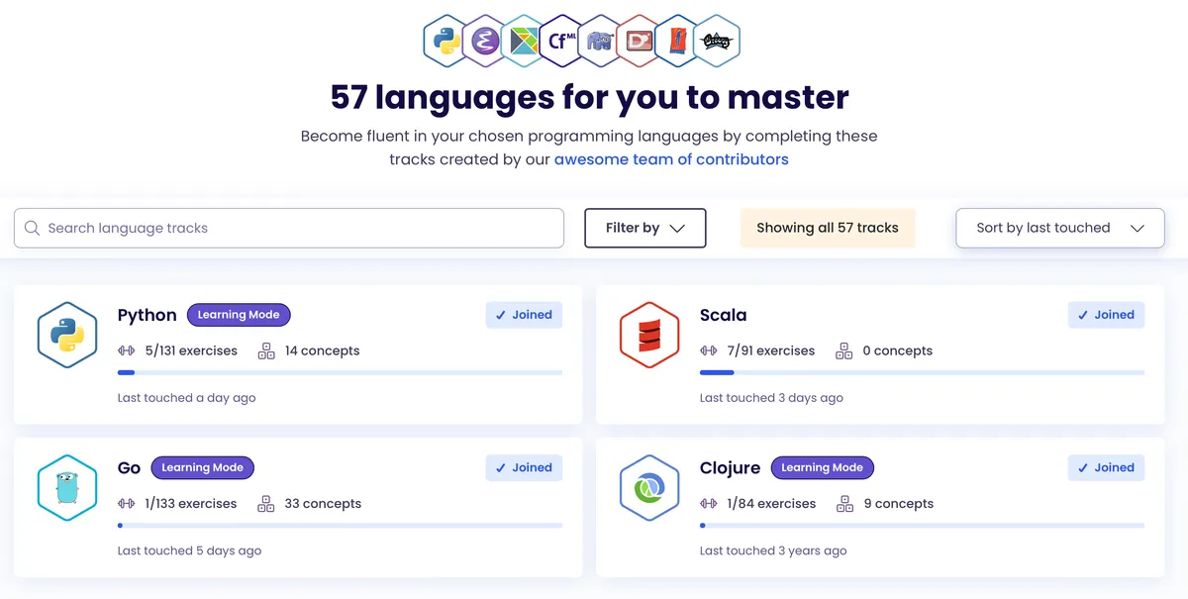Click the PHP elephant hexagon icon

[x=599, y=41]
